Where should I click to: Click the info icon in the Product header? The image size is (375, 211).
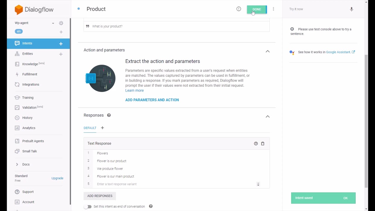coord(238,9)
